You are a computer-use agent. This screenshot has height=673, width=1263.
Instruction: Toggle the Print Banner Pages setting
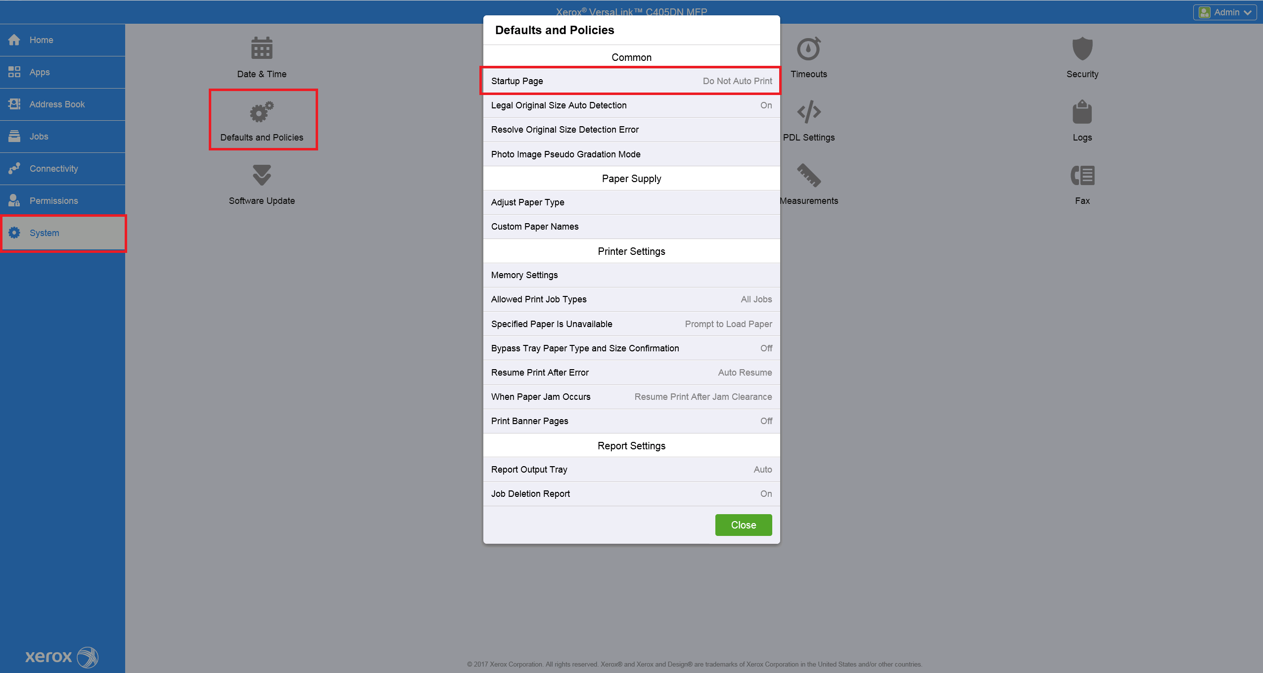631,421
